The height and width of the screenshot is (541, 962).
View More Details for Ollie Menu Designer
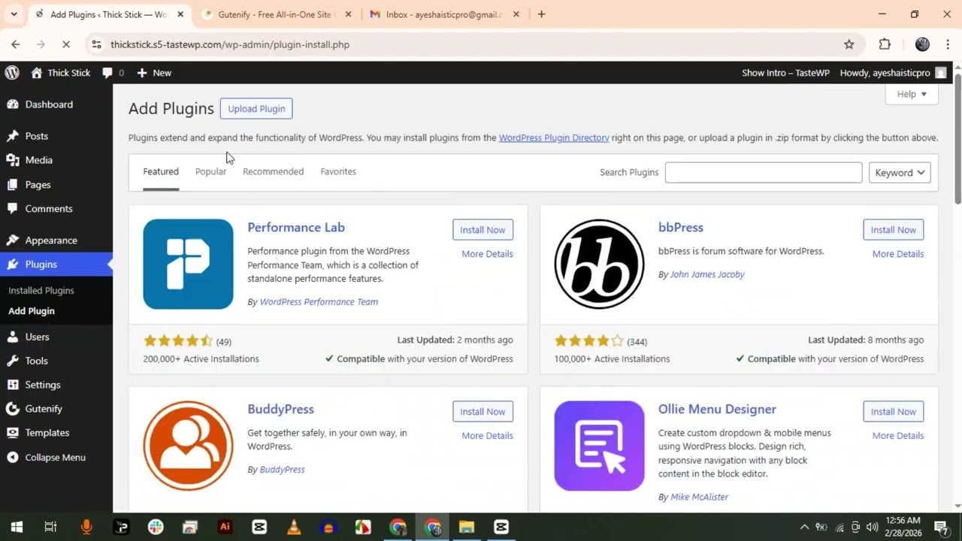tap(898, 436)
